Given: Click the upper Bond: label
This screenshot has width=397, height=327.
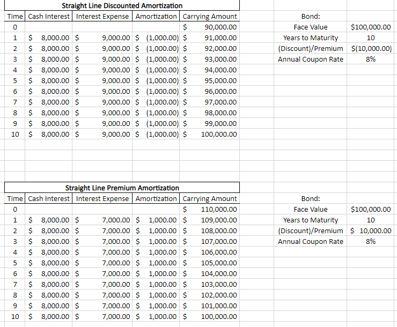Looking at the screenshot, I should tap(311, 16).
